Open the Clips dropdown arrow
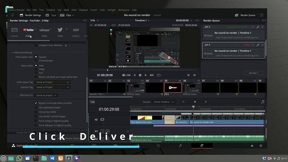The width and height of the screenshot is (288, 162). [73, 15]
